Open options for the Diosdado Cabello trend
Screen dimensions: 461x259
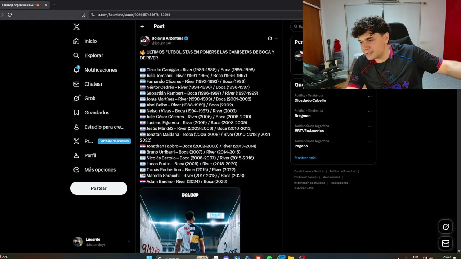370,96
